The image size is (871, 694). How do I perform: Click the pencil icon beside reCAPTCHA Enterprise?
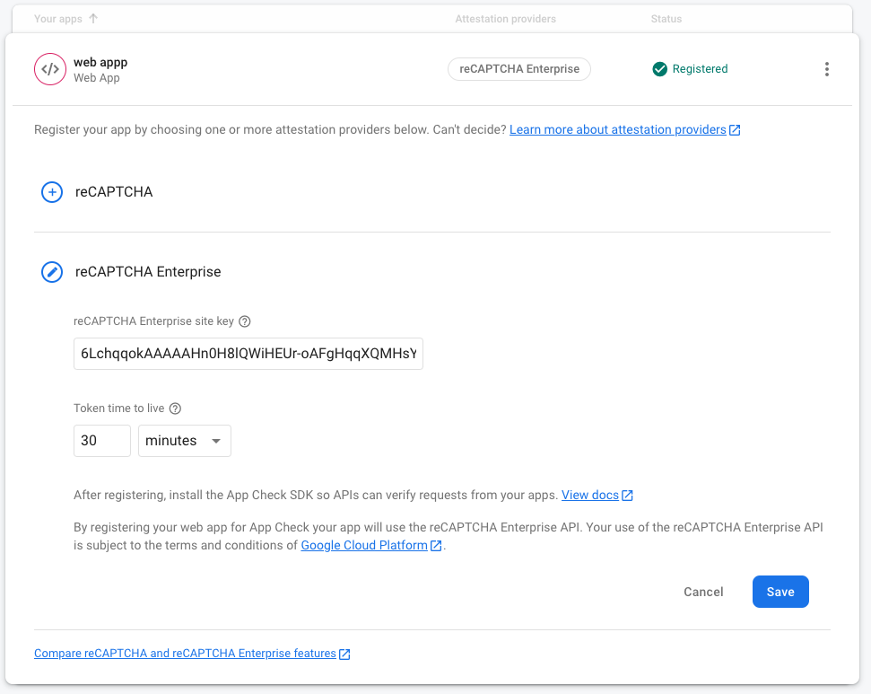[x=51, y=271]
